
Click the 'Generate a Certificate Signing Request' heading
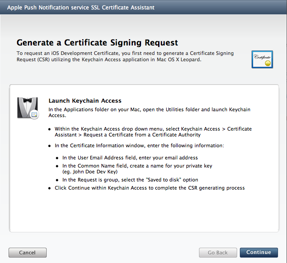tap(97, 43)
